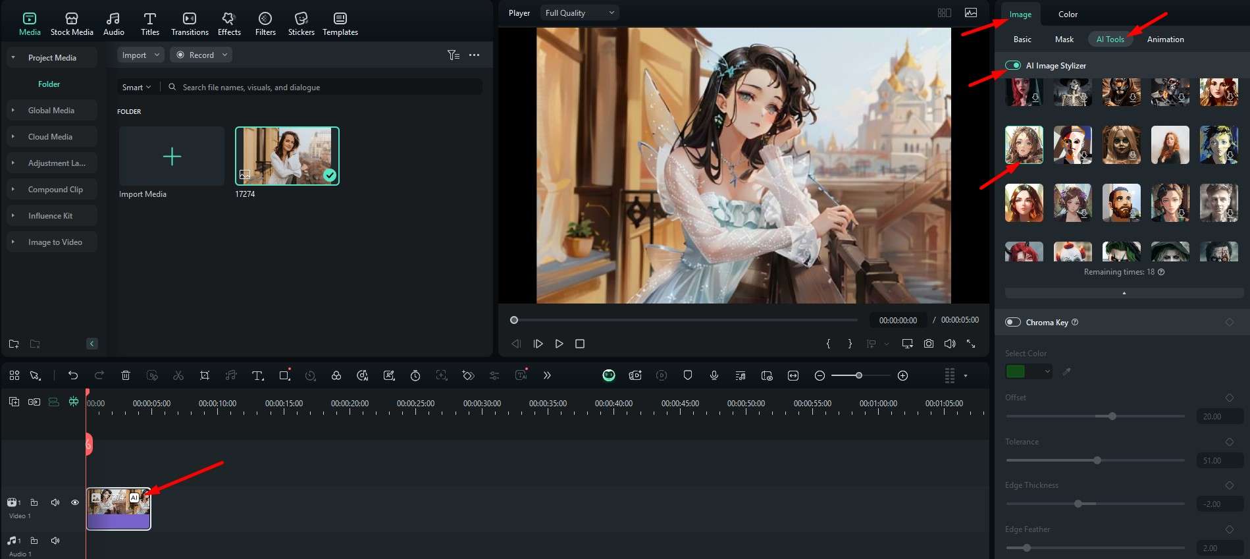The width and height of the screenshot is (1250, 559).
Task: Click the media search field
Action: pos(323,88)
